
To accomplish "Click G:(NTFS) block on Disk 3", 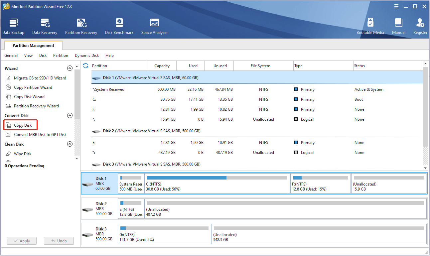I will point(164,234).
